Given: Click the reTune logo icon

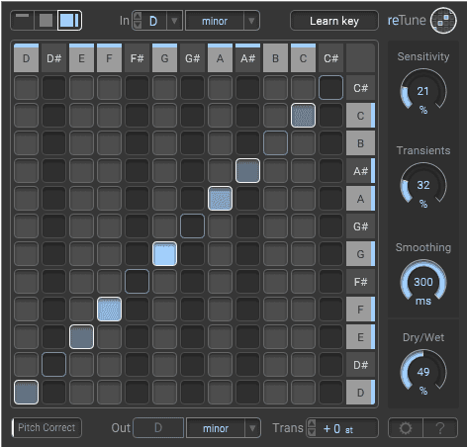Looking at the screenshot, I should [x=443, y=21].
